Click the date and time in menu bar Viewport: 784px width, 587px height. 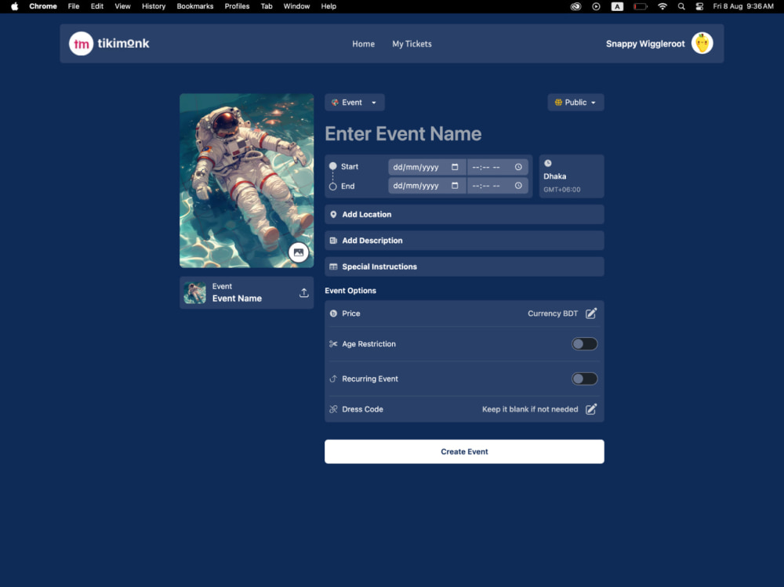pos(743,6)
